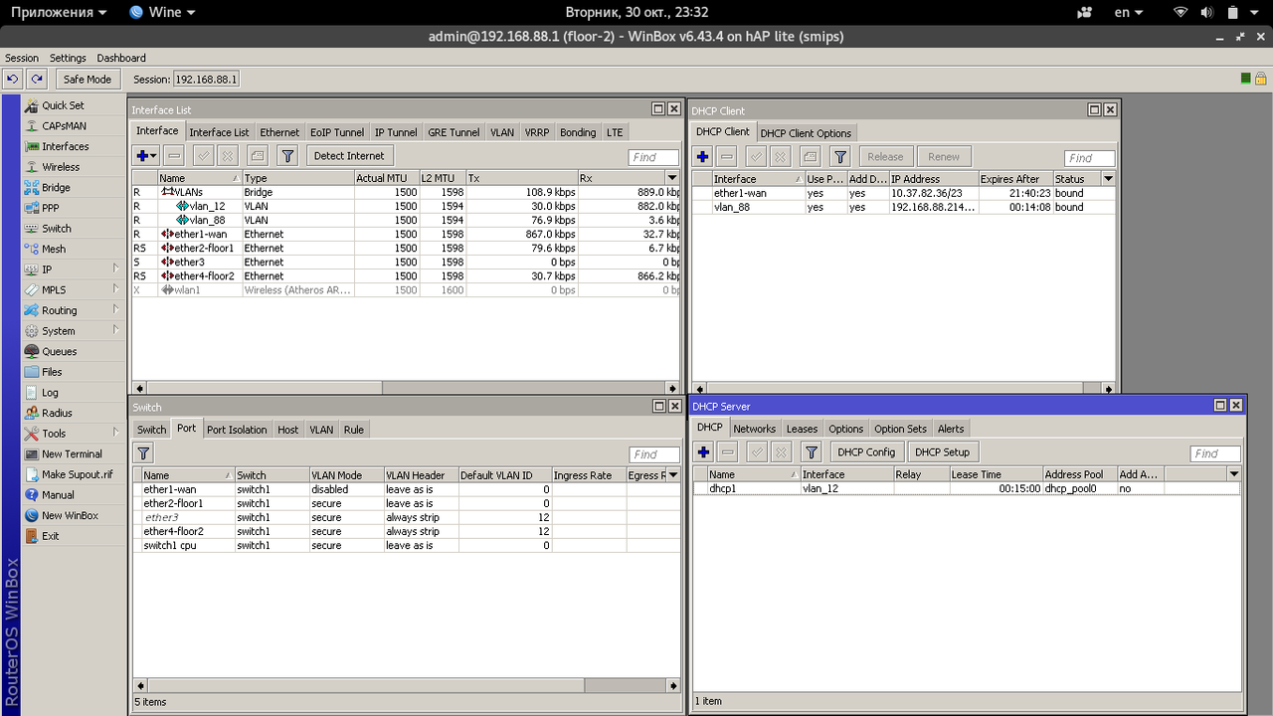Click the filter funnel icon in Interface List
This screenshot has height=716, width=1273.
click(x=287, y=156)
